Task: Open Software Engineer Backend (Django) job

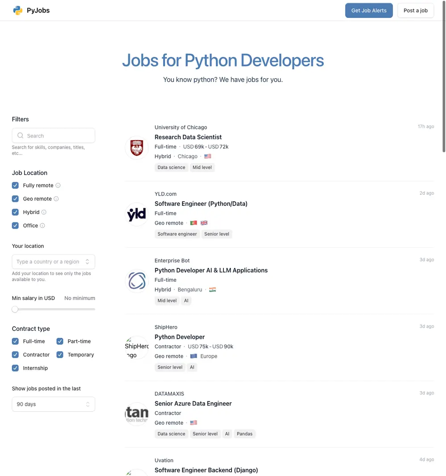Action: tap(206, 470)
